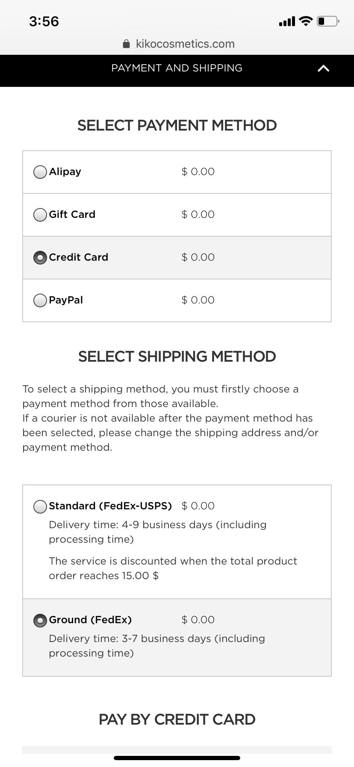
Task: Select the PayPal radio button
Action: pyautogui.click(x=40, y=300)
